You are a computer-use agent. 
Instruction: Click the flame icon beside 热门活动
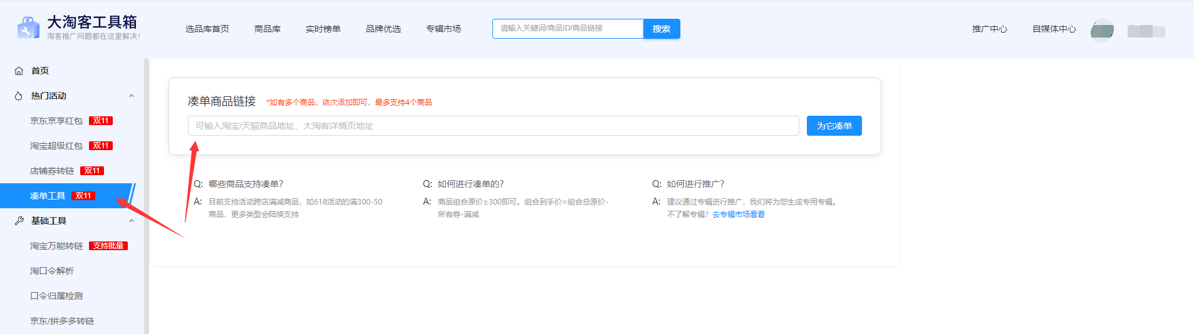click(19, 96)
